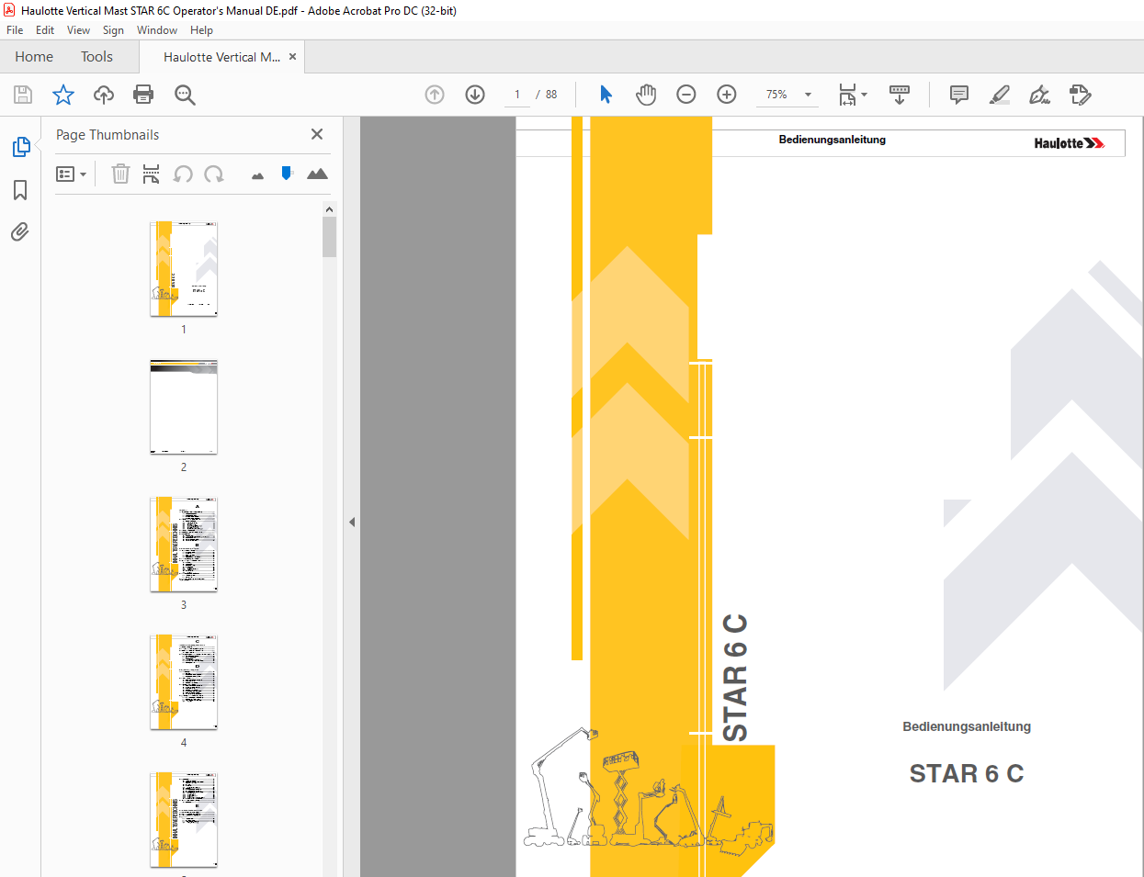The height and width of the screenshot is (877, 1144).
Task: Select page 3 thumbnail
Action: 184,544
